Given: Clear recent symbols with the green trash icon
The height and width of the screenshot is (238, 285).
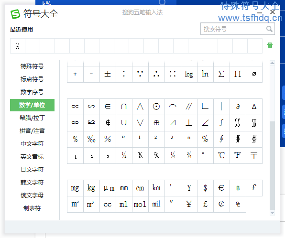Looking at the screenshot, I should (270, 45).
